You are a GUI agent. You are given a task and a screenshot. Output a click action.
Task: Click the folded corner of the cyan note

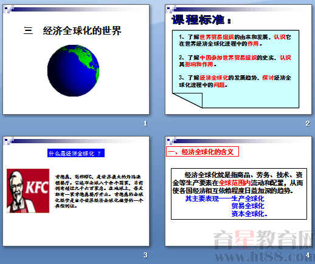tap(187, 100)
